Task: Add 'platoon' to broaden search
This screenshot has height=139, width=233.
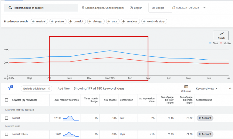Action: coord(58,22)
